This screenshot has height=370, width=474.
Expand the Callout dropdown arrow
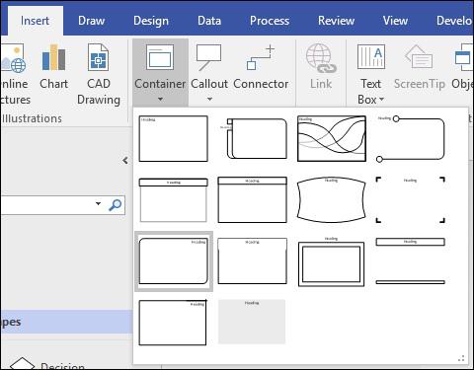click(209, 99)
